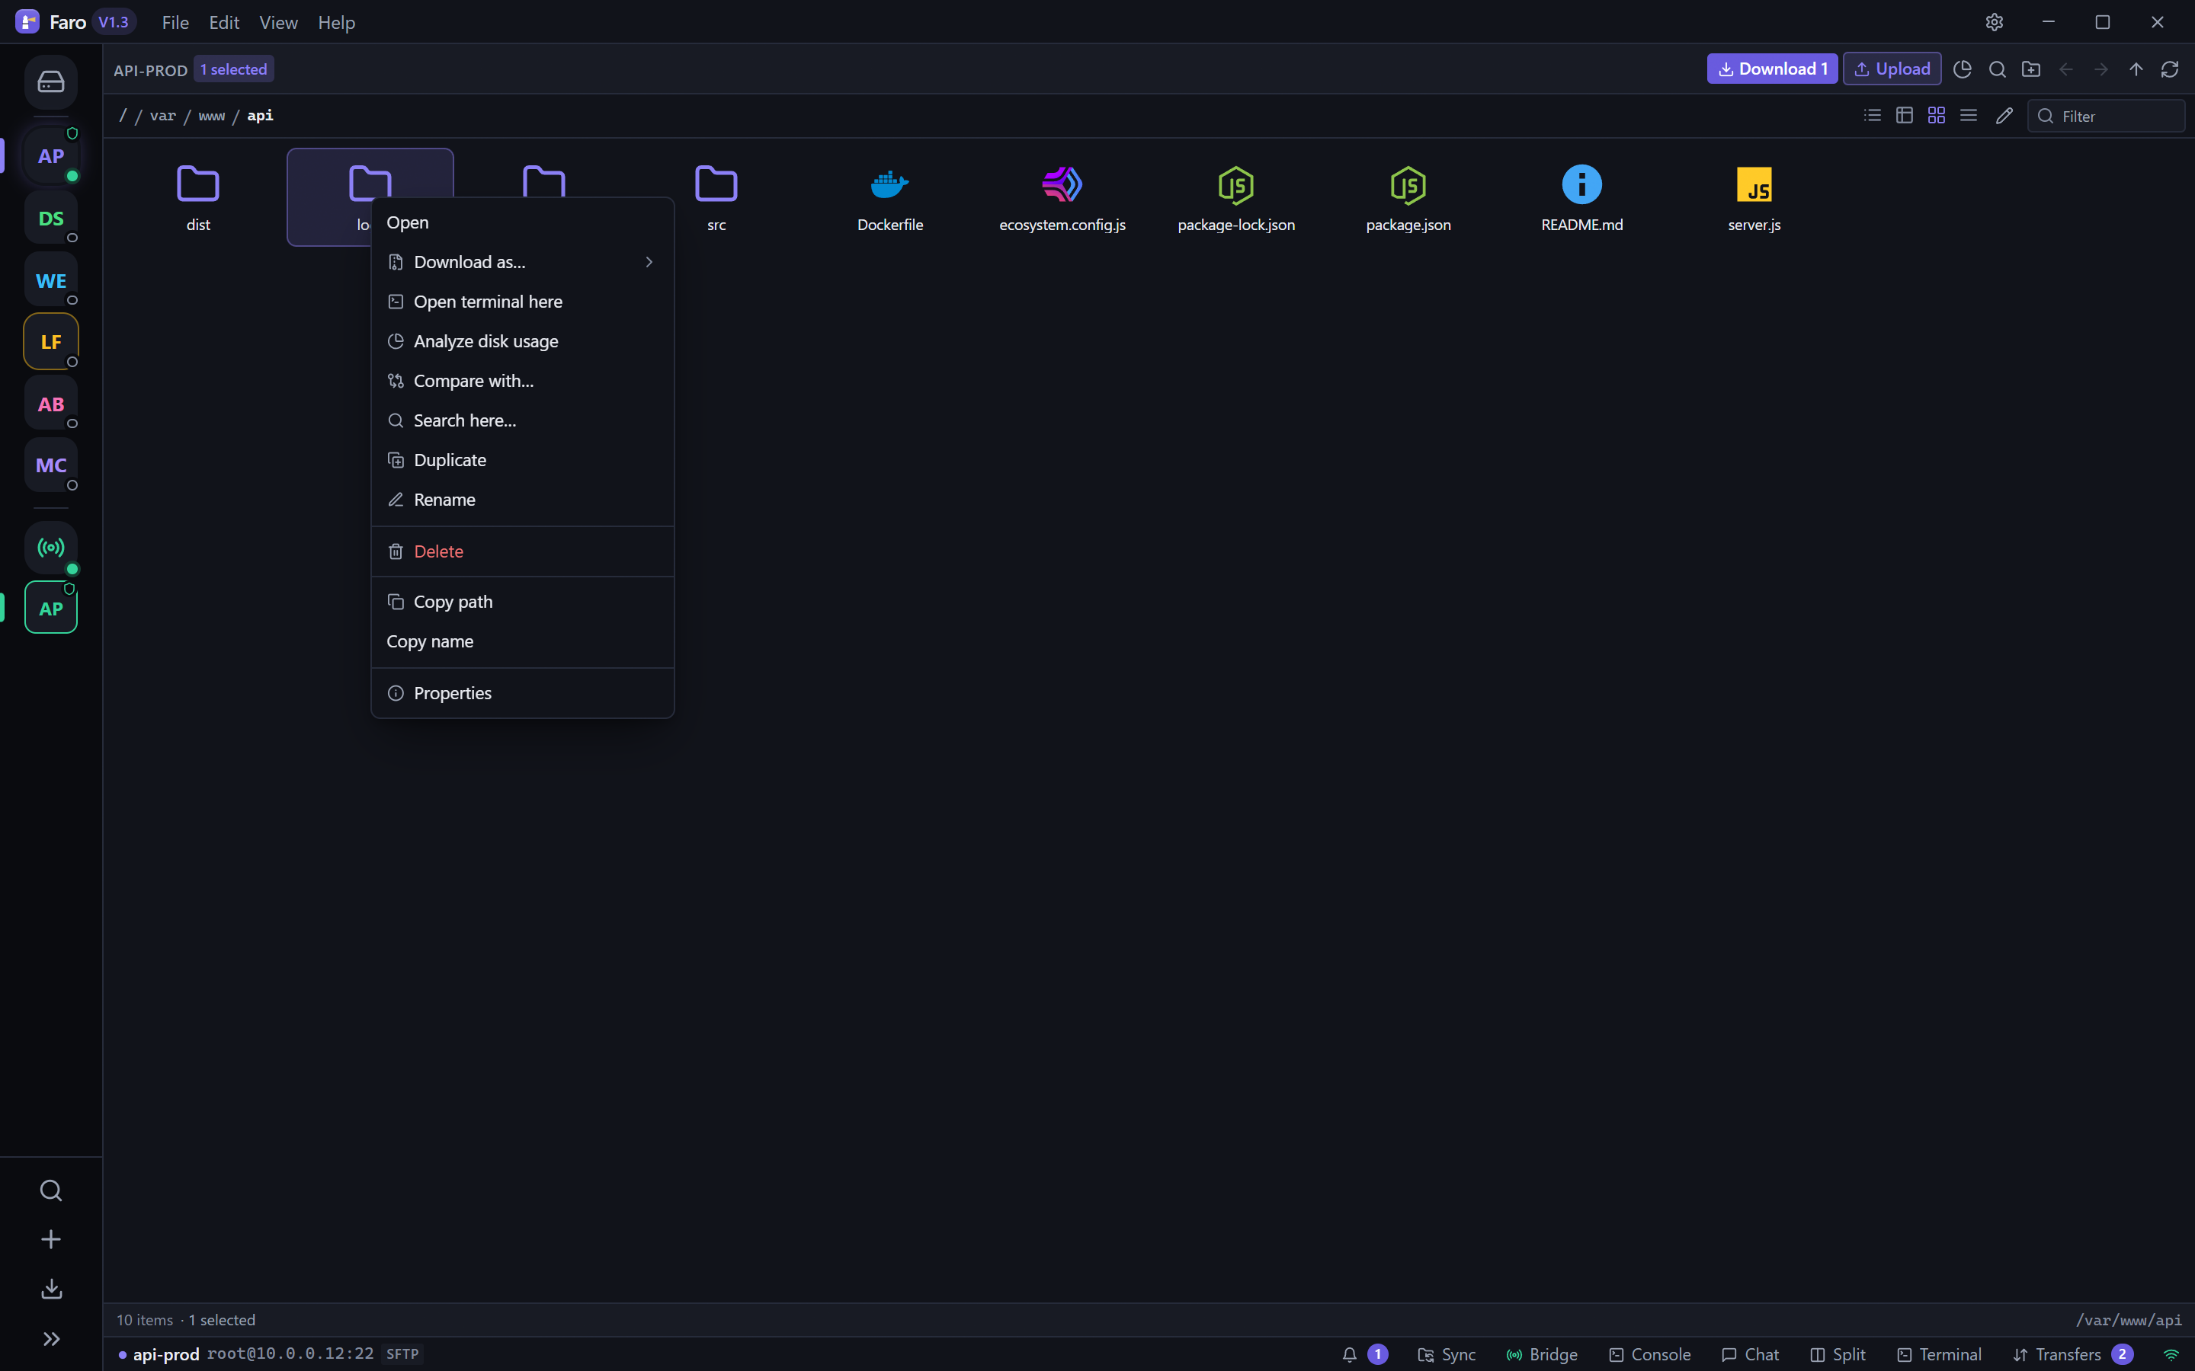This screenshot has height=1371, width=2195.
Task: Select the grid icon view
Action: point(1937,115)
